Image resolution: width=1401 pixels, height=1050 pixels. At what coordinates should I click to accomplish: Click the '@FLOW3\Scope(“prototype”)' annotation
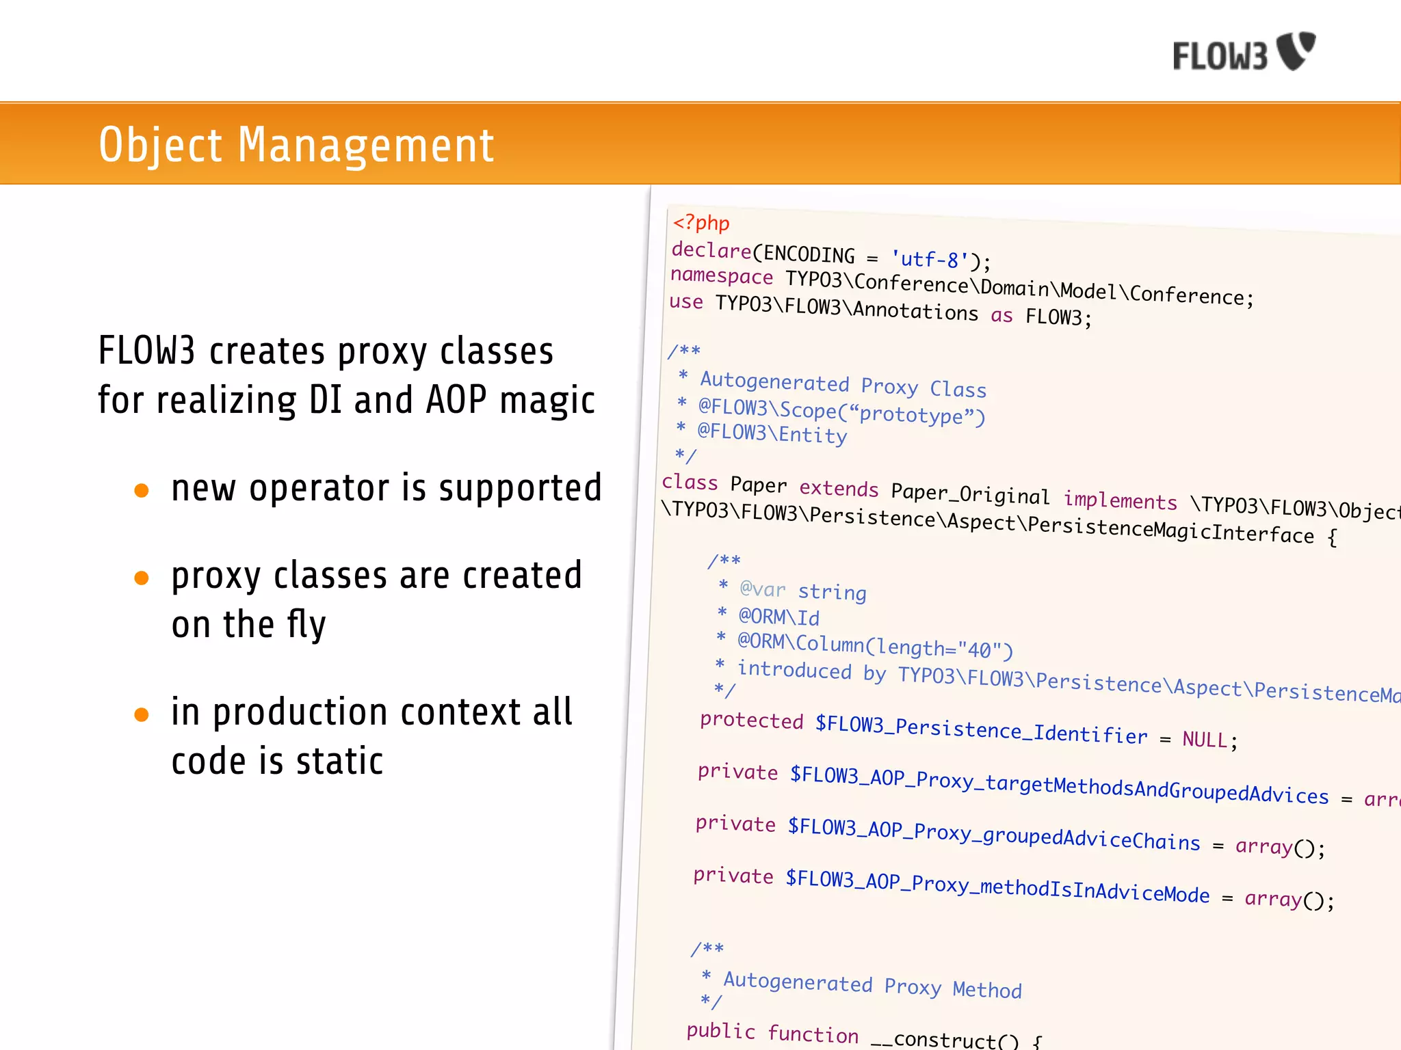click(x=841, y=412)
